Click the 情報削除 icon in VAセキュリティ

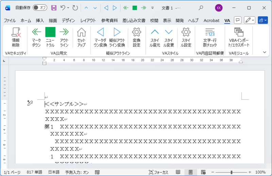[16, 37]
